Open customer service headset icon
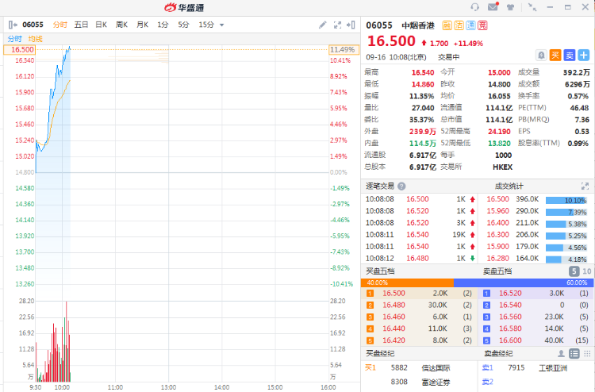This screenshot has width=595, height=392. (474, 7)
